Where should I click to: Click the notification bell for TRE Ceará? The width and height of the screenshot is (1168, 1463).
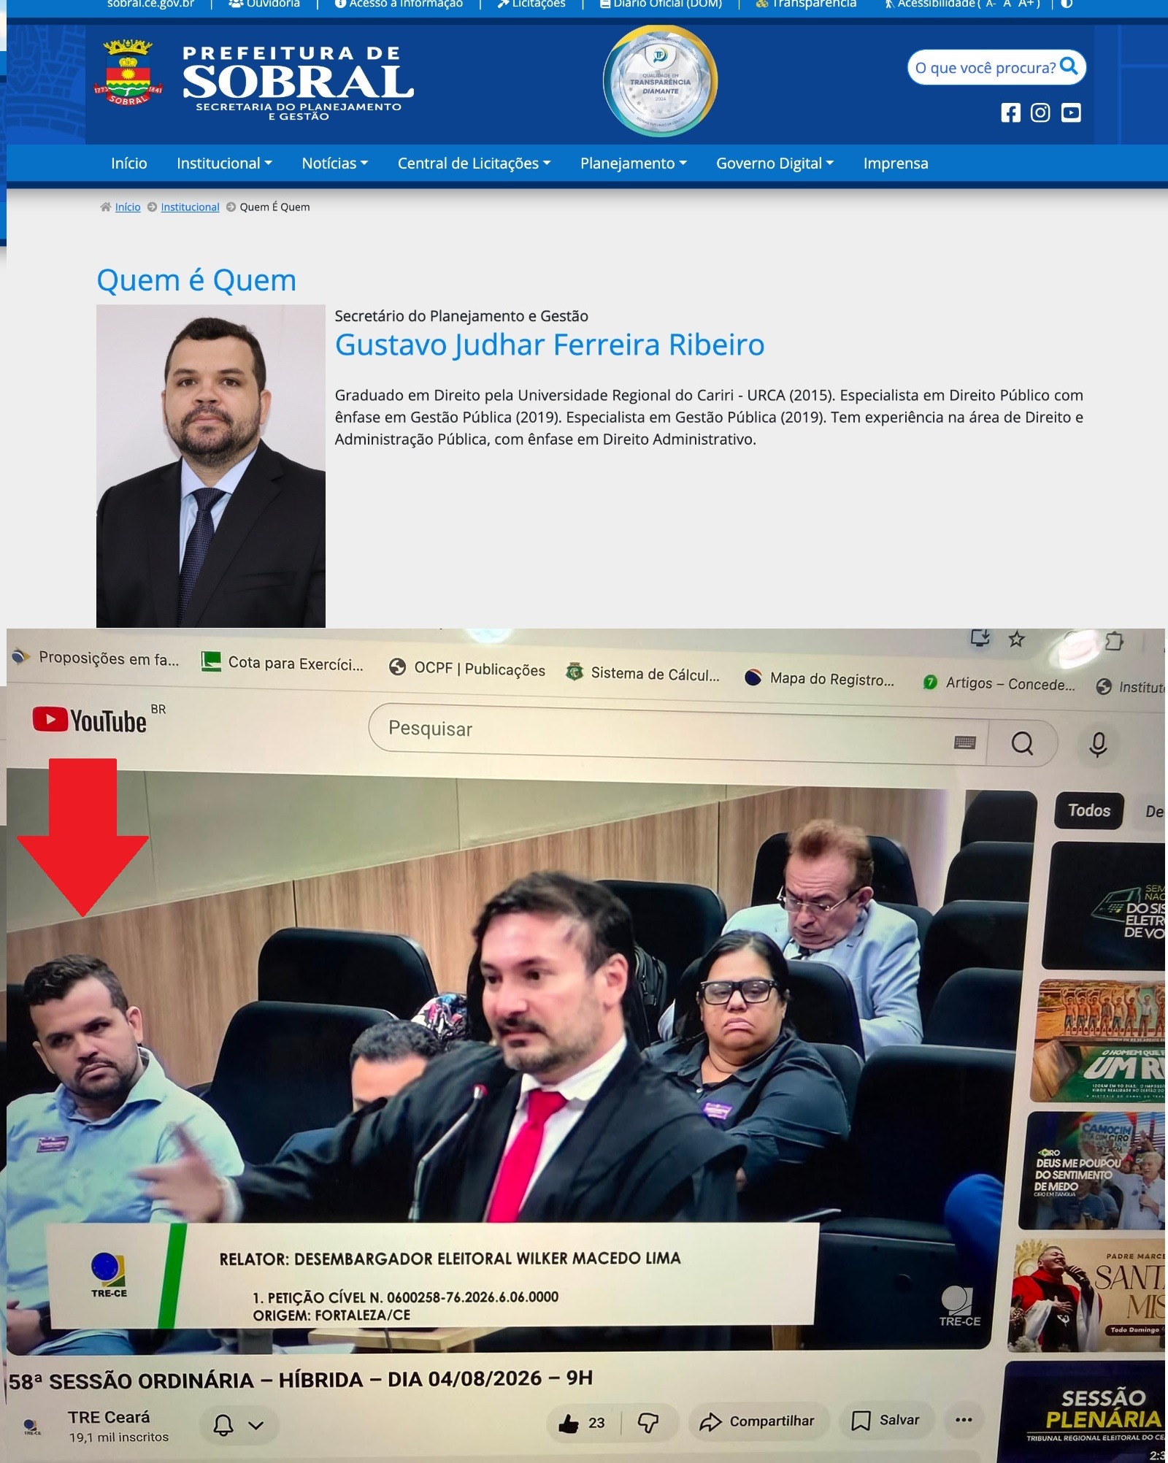coord(223,1424)
